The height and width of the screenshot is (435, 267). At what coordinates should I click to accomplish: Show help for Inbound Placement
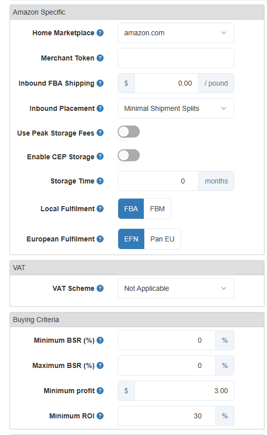pyautogui.click(x=100, y=108)
